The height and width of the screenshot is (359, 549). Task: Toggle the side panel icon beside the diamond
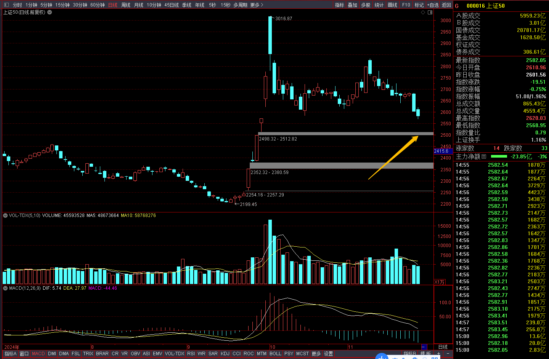(x=430, y=13)
